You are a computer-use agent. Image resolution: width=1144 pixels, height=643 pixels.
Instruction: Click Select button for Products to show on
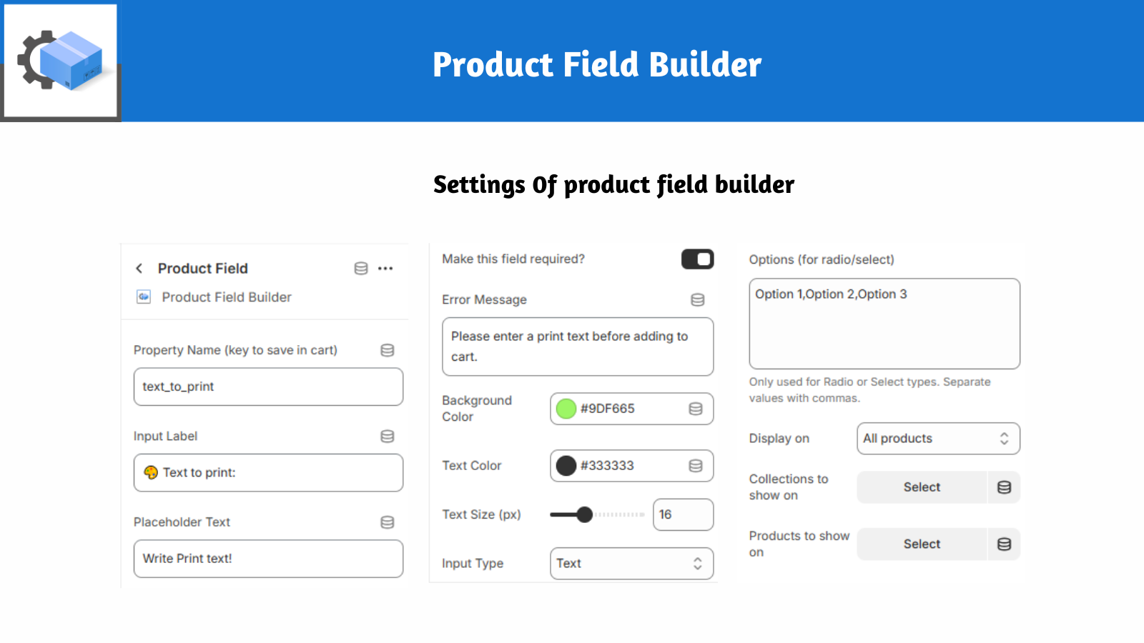click(x=922, y=544)
